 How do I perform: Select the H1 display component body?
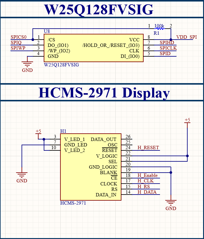coord(91,167)
